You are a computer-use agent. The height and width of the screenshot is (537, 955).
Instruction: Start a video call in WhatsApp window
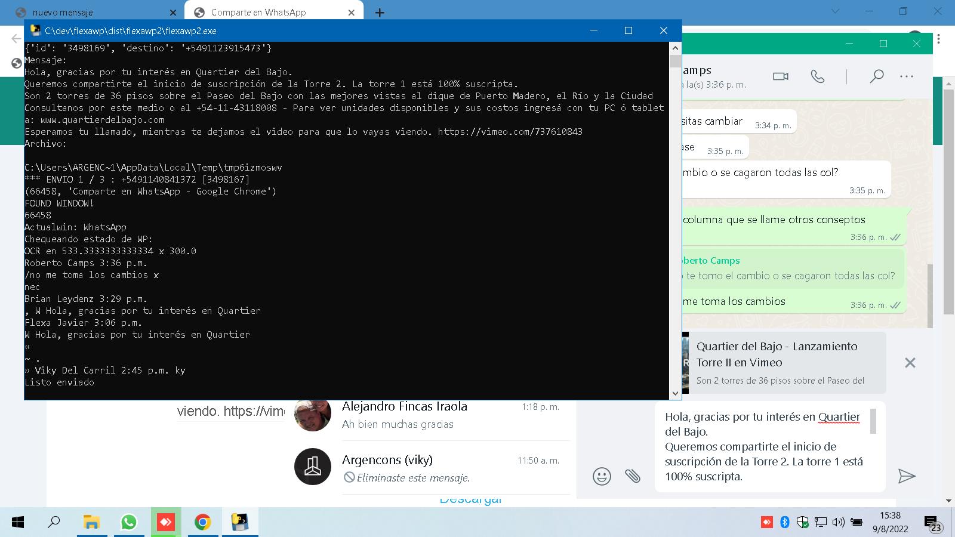click(781, 76)
